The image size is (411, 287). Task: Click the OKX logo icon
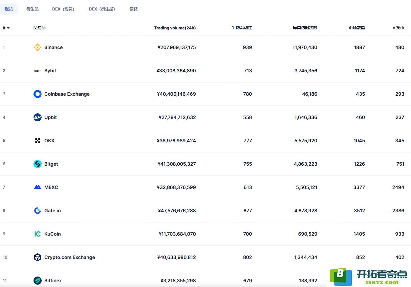coord(38,141)
